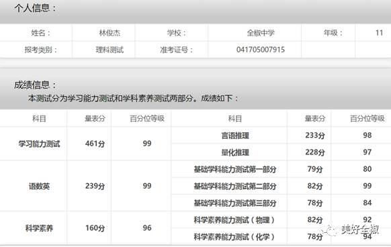Click the percentile value 92
Viewport: 391px width, 247px height.
(x=367, y=219)
